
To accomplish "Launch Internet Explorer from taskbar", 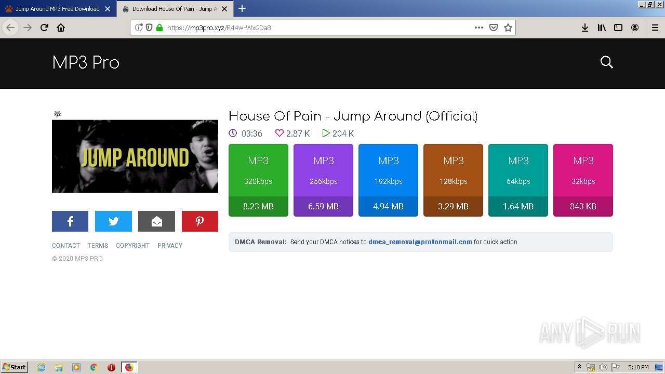I will [x=42, y=367].
